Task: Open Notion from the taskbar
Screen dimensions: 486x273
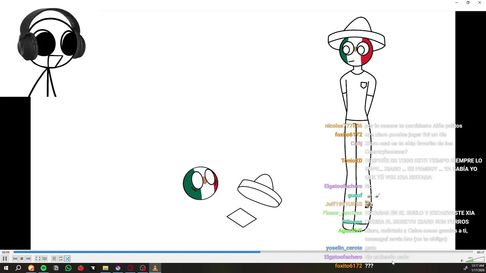Action: click(56, 268)
